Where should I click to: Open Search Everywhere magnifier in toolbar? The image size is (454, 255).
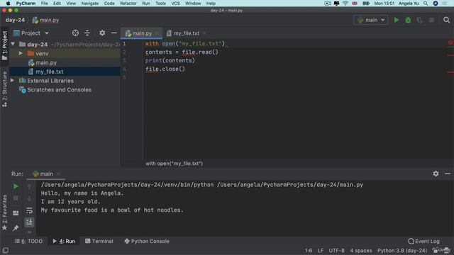(446, 20)
